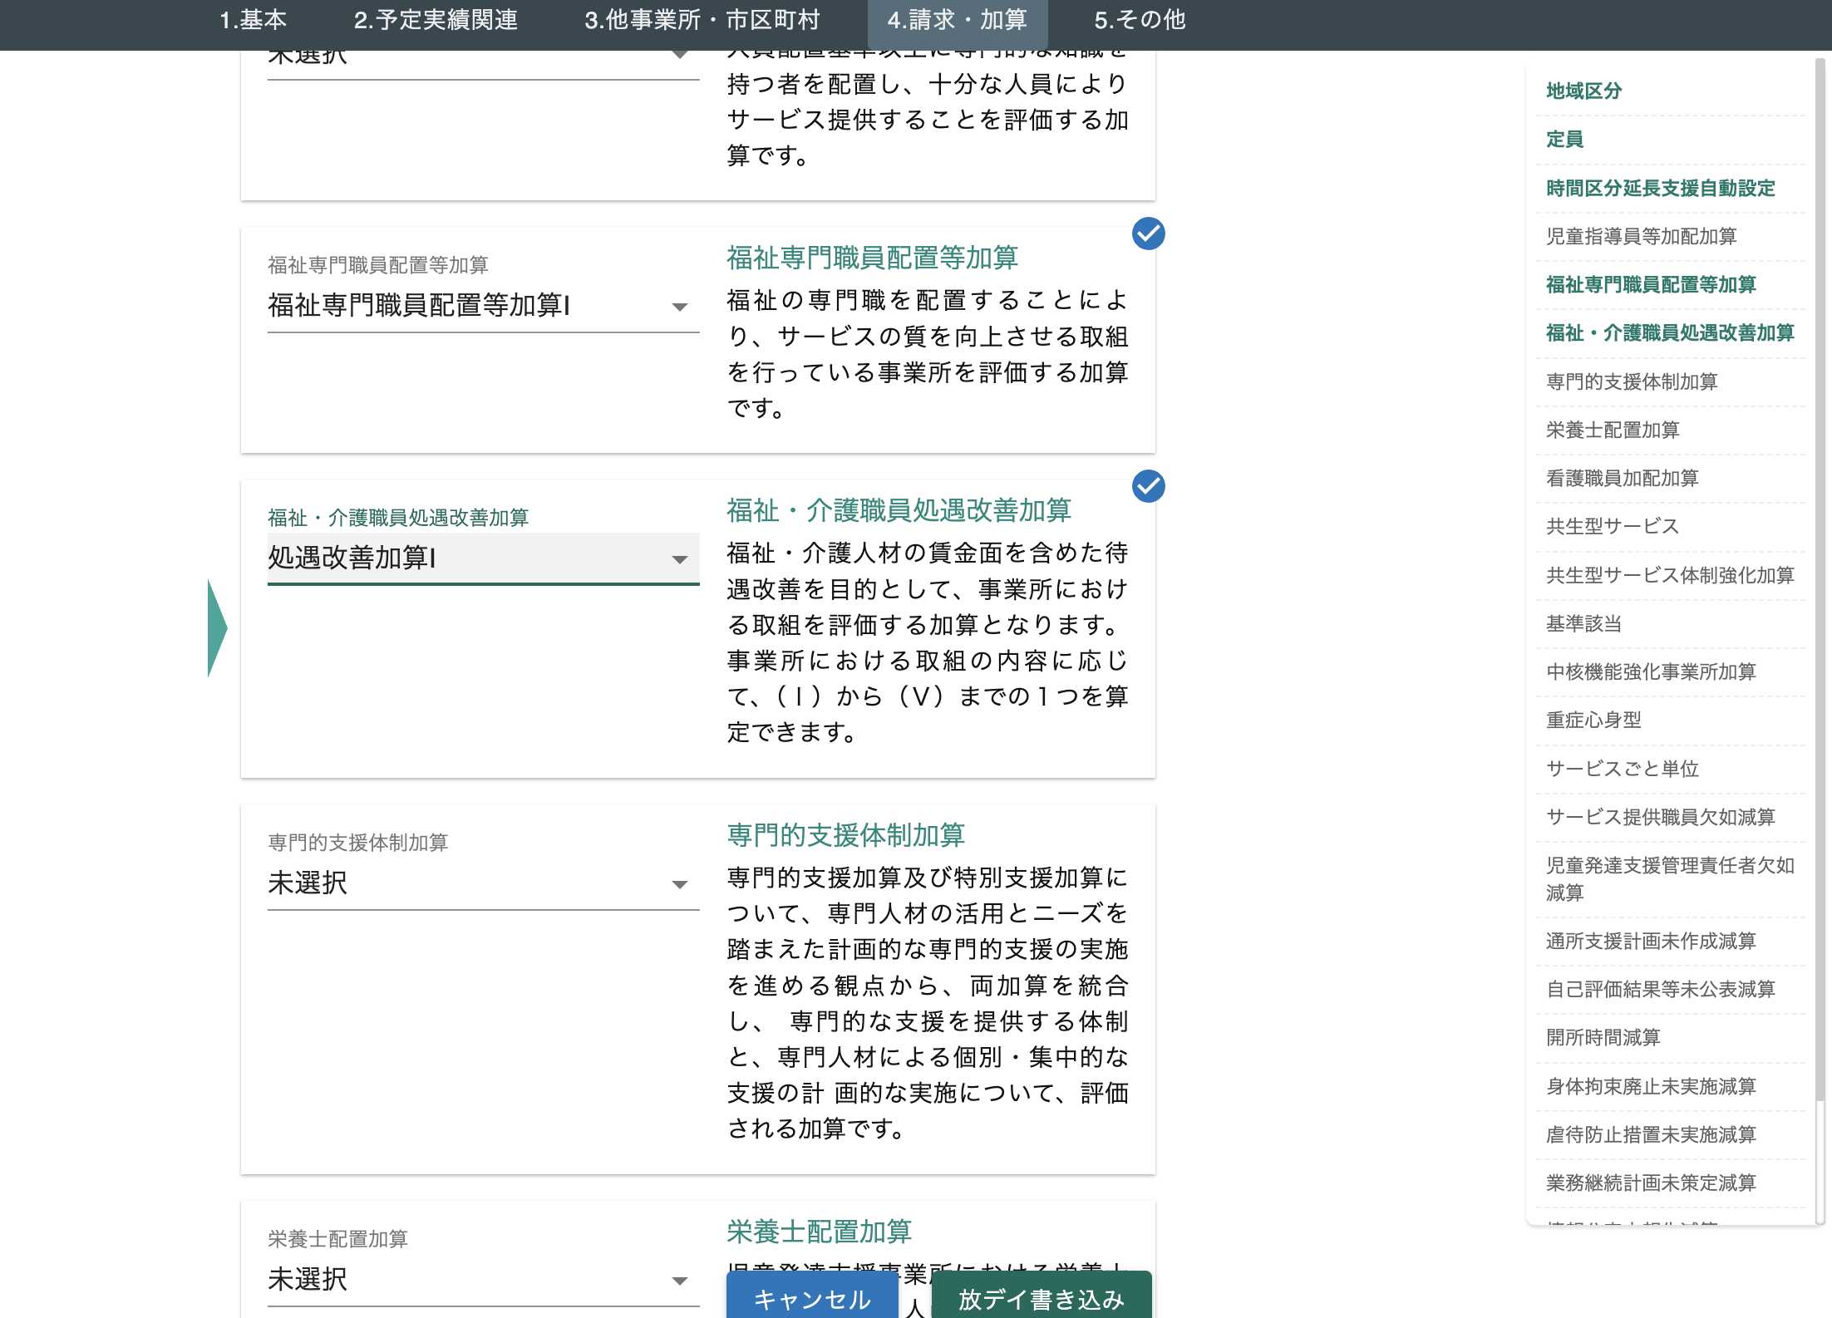Jump to 看護職員加配加算 sidebar link
The image size is (1832, 1318).
[1622, 478]
